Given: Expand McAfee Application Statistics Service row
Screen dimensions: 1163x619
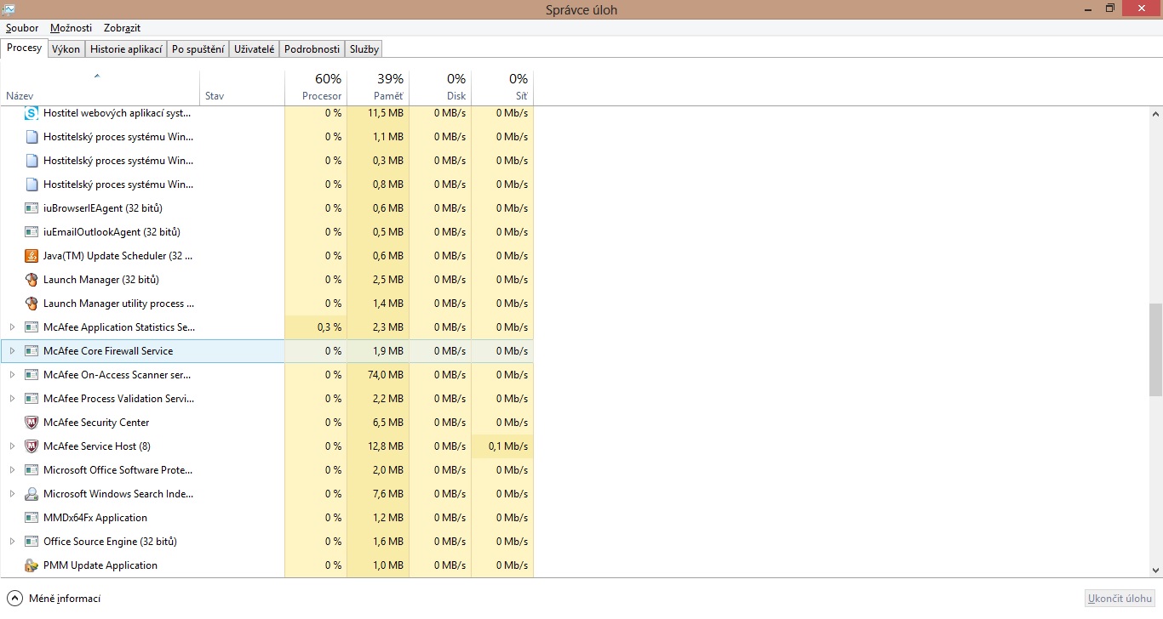Looking at the screenshot, I should [x=12, y=327].
